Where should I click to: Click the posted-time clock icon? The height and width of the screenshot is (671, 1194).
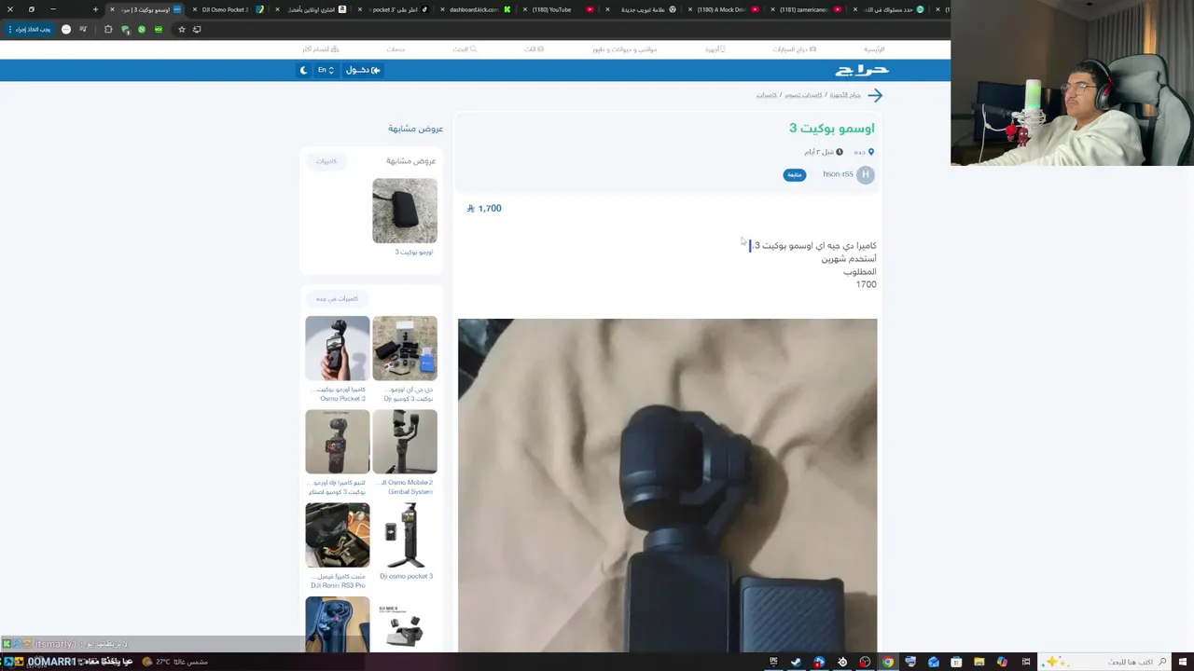(839, 152)
